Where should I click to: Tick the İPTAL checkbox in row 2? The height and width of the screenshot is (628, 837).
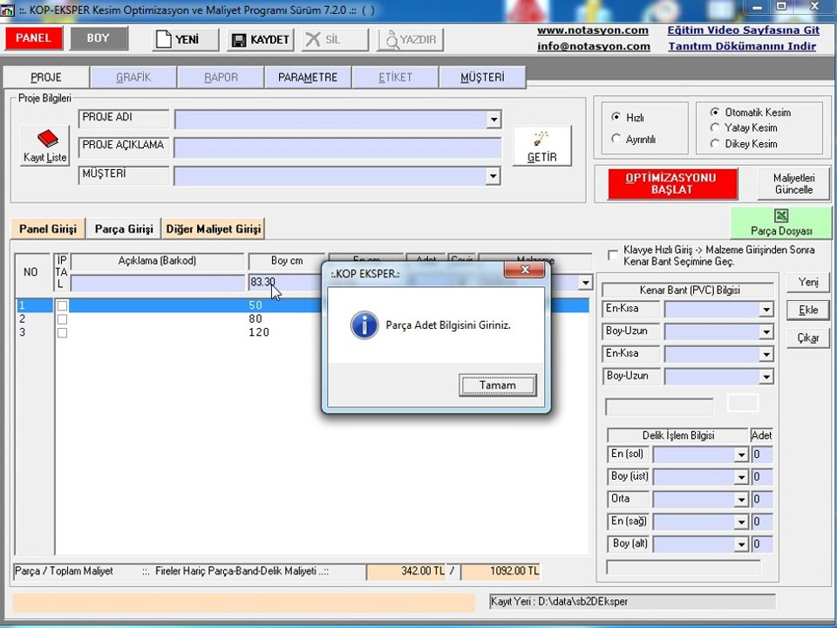[x=63, y=319]
